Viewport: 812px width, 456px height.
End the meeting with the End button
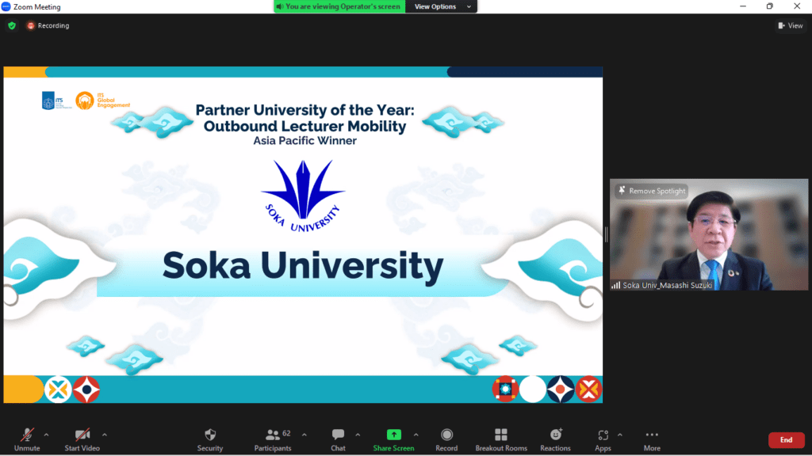[785, 440]
